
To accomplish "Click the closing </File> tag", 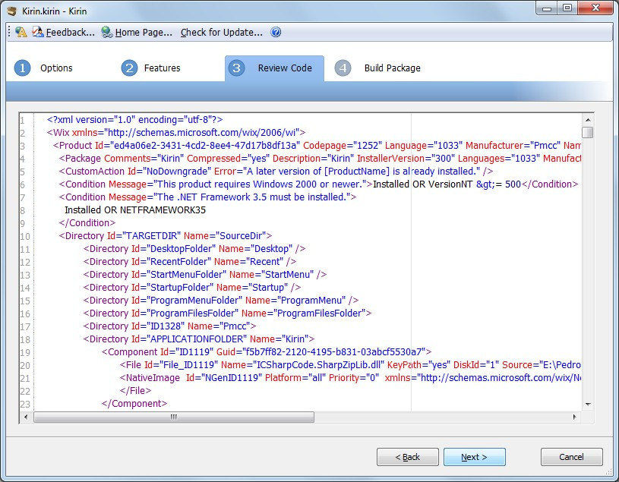I will tap(135, 390).
